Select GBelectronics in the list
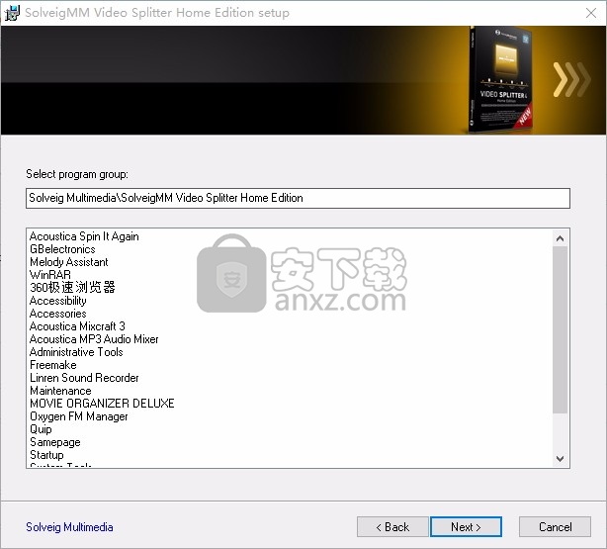 (62, 249)
